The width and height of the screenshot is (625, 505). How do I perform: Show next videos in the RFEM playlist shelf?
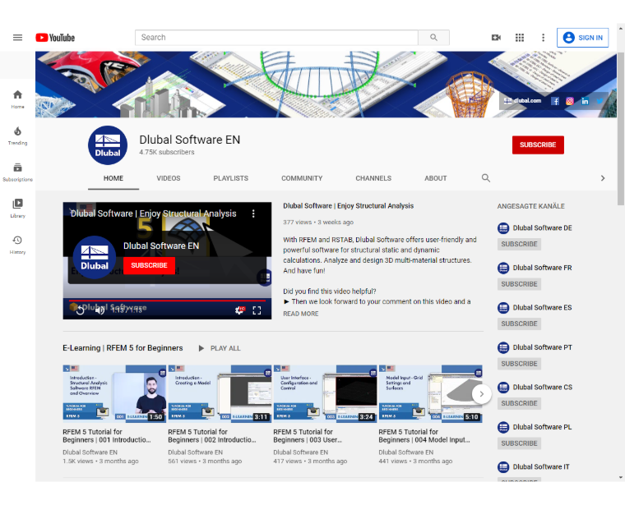coord(482,394)
